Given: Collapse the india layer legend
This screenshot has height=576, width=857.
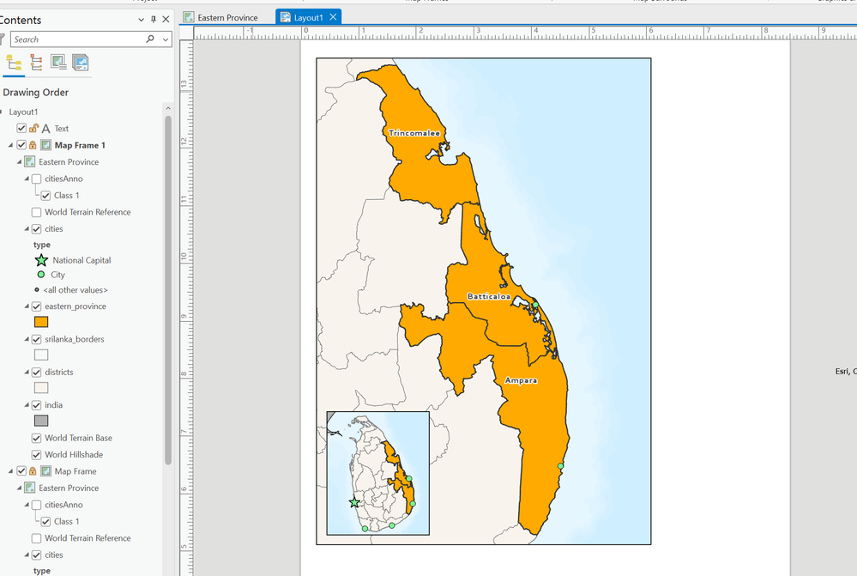Looking at the screenshot, I should pos(27,405).
